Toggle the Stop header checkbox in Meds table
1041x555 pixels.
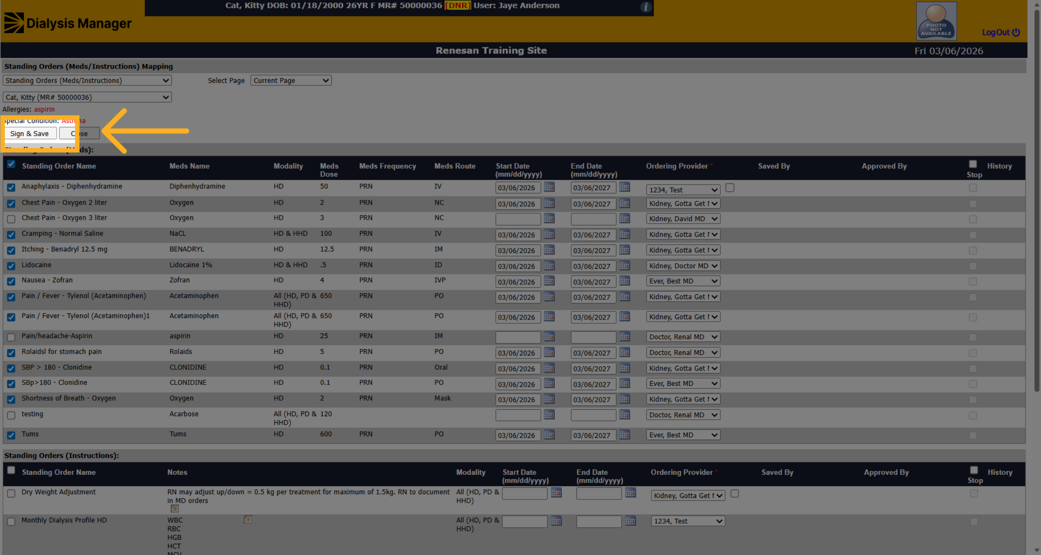pos(973,164)
